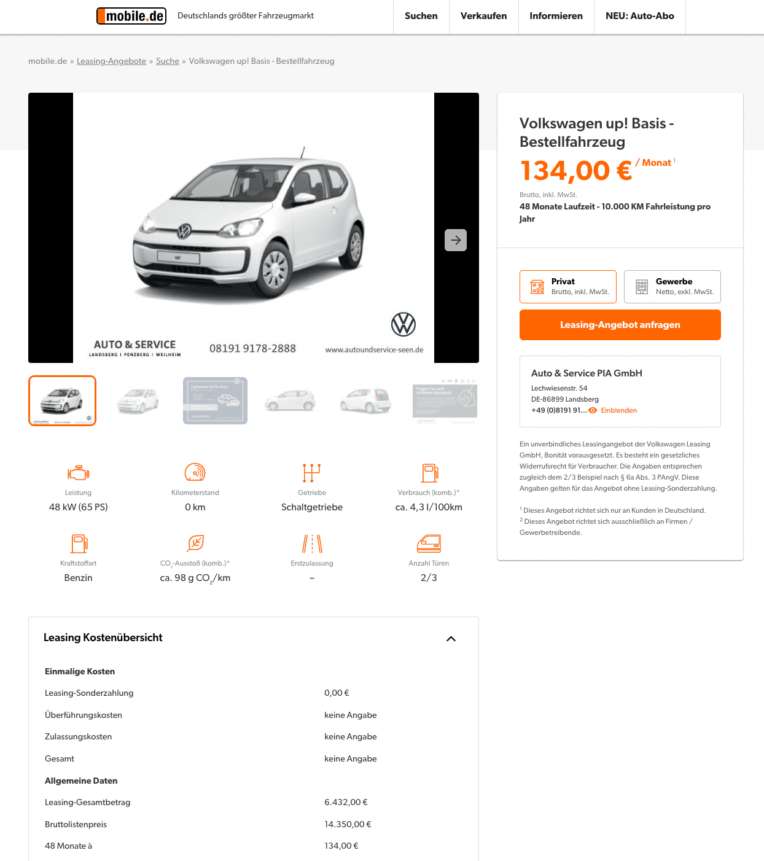The height and width of the screenshot is (861, 764).
Task: Click the Anzahl Türen car door icon
Action: click(x=429, y=543)
